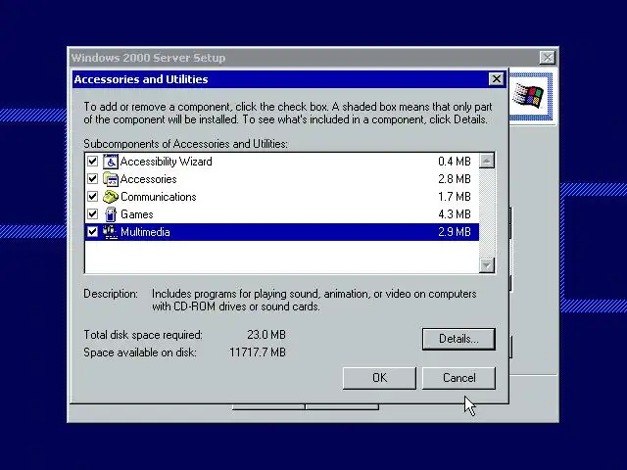Screen dimensions: 627x470
Task: Uncheck the Accessories checkbox
Action: [x=92, y=178]
